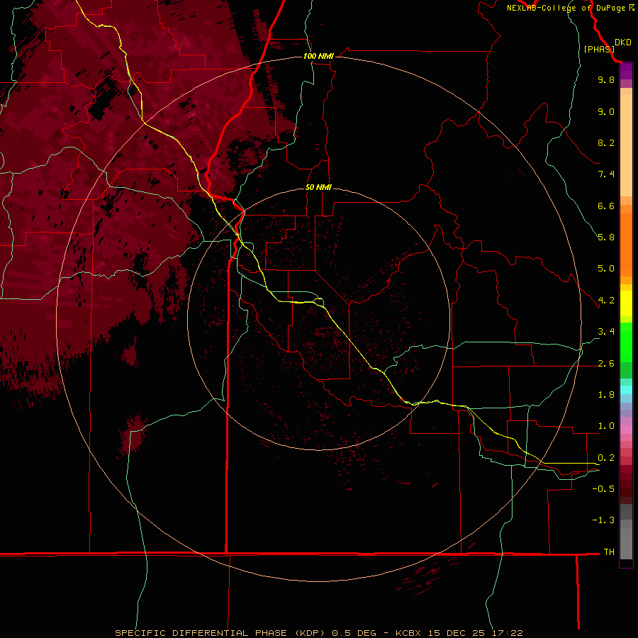Pick the pink swatch beside 1.0
Screen dimensions: 638x638
click(x=626, y=429)
